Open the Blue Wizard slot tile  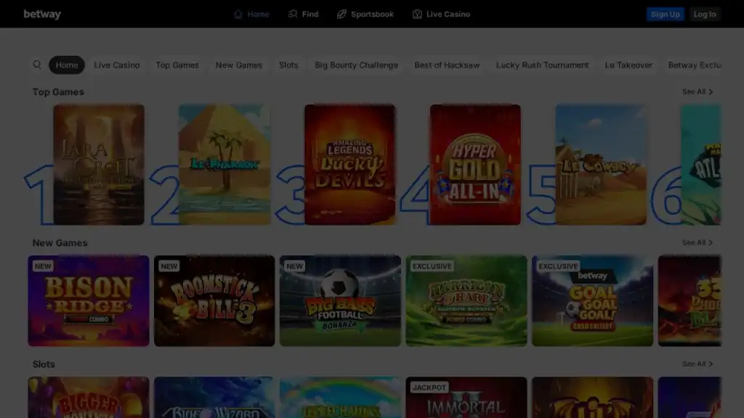point(214,397)
